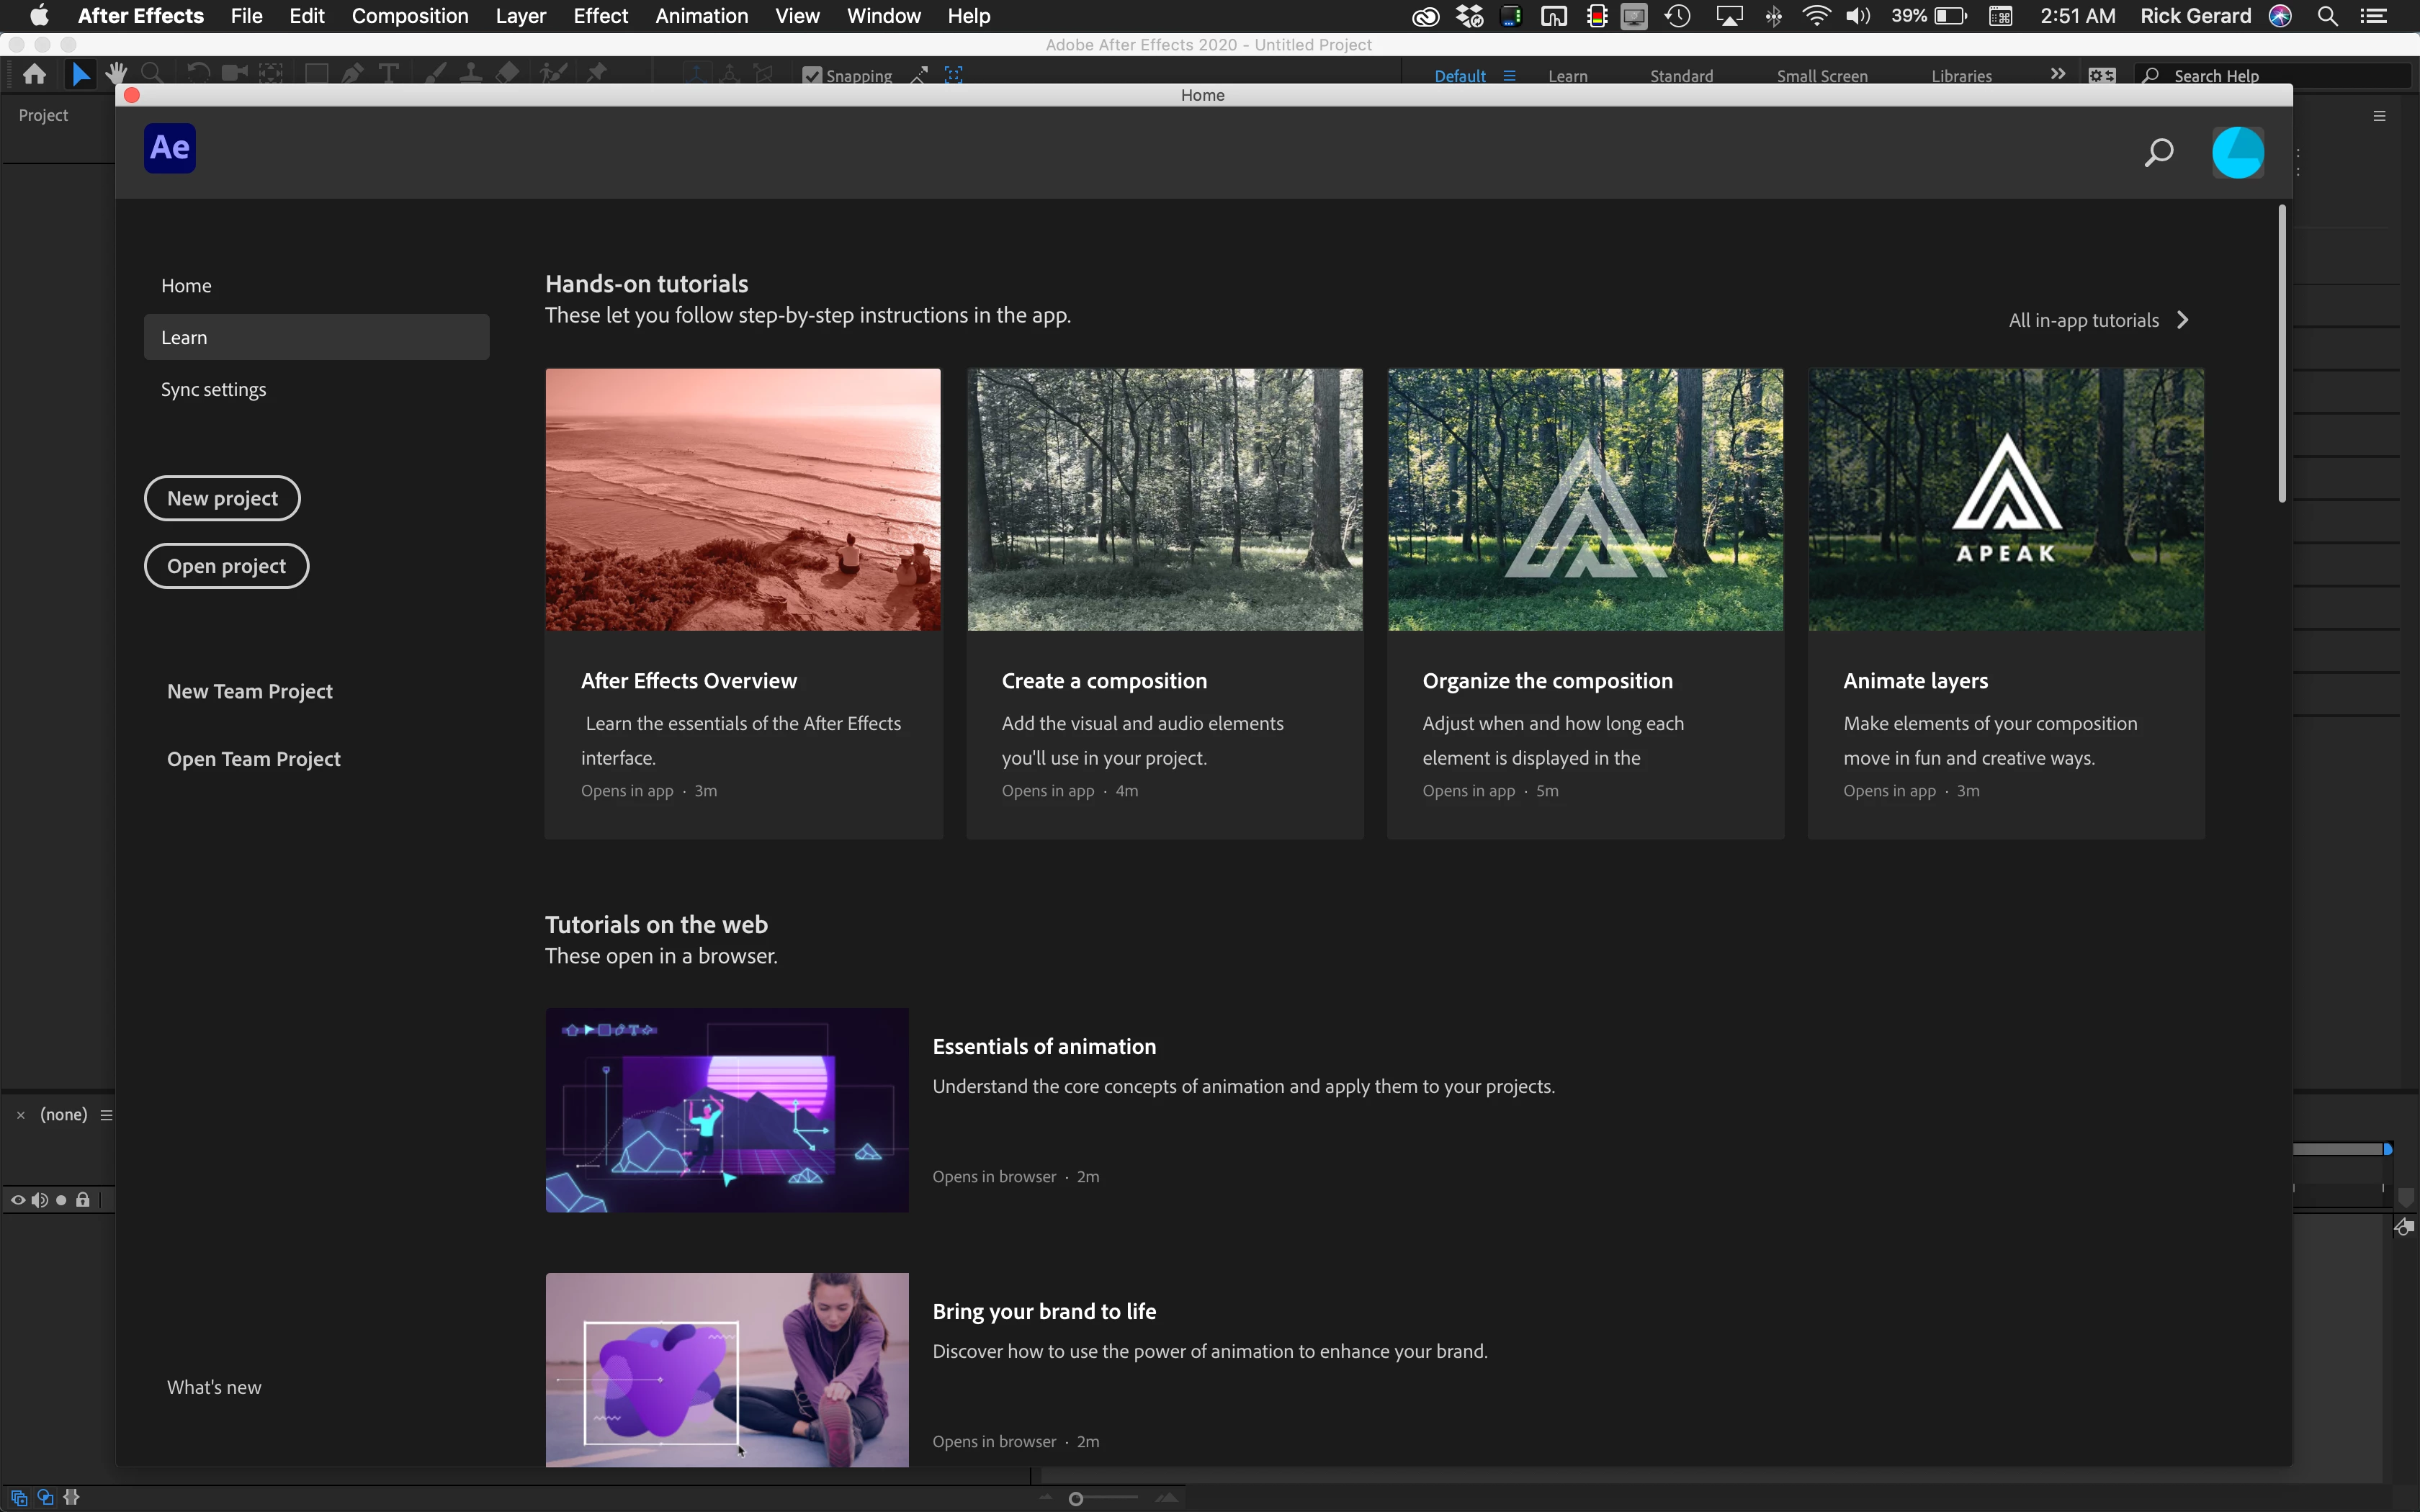Open the Animate layers tutorial thumbnail
The image size is (2420, 1512).
point(2005,499)
